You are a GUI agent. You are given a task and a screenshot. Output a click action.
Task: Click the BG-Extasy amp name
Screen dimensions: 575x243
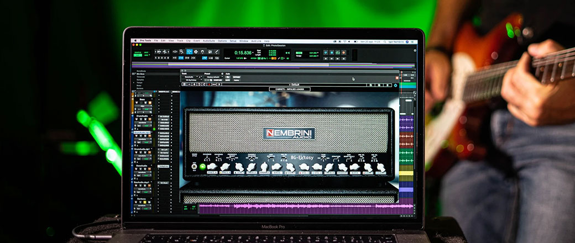tap(302, 157)
